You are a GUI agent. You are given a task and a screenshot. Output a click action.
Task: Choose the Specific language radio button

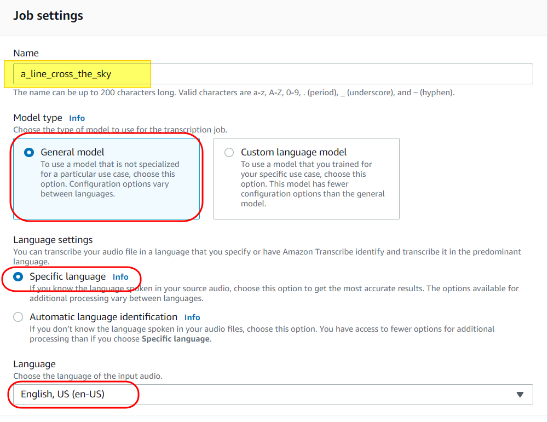[x=19, y=277]
